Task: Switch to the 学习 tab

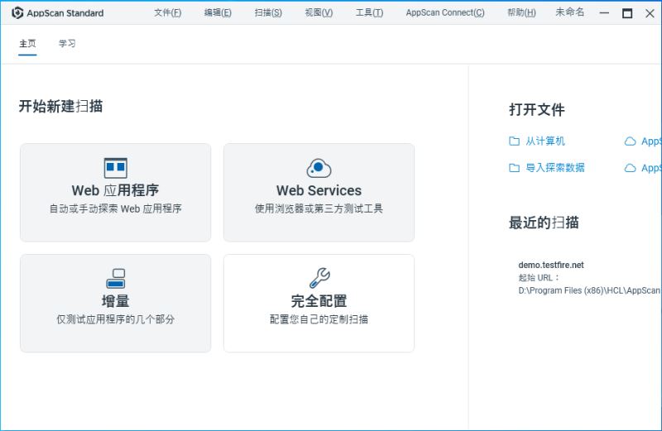Action: 67,44
